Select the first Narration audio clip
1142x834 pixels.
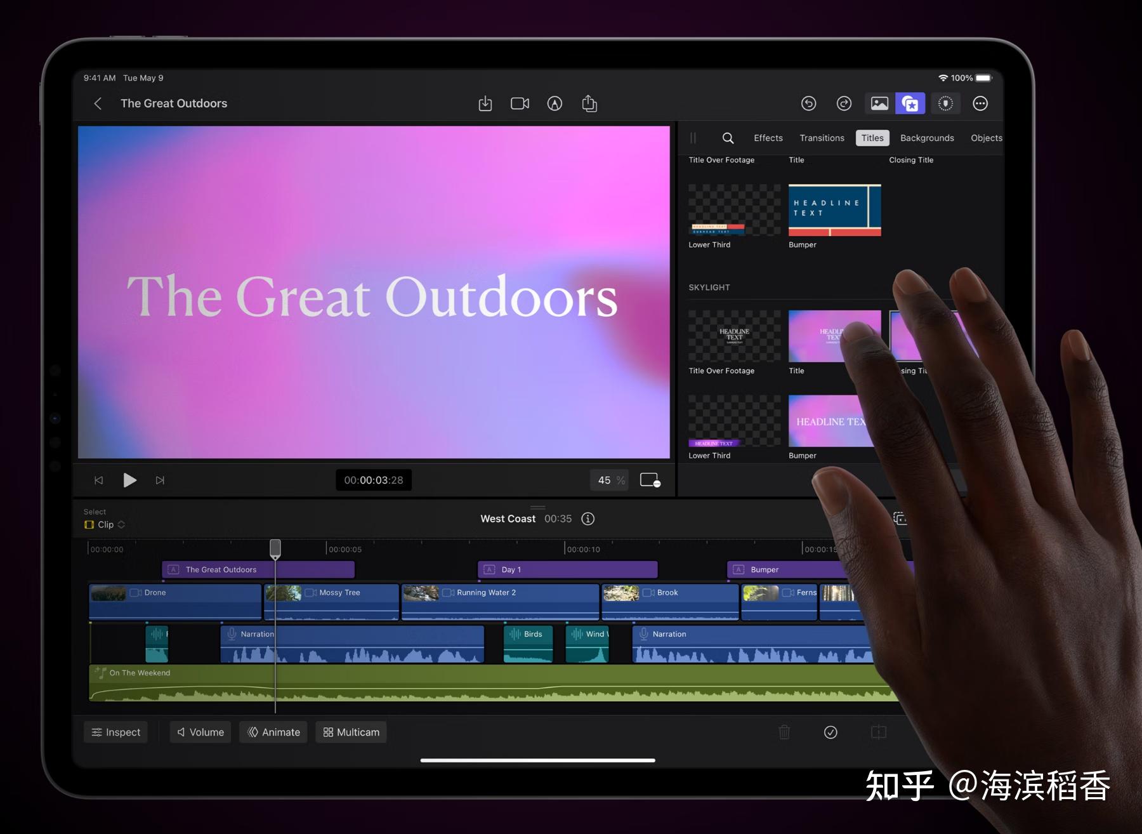352,644
